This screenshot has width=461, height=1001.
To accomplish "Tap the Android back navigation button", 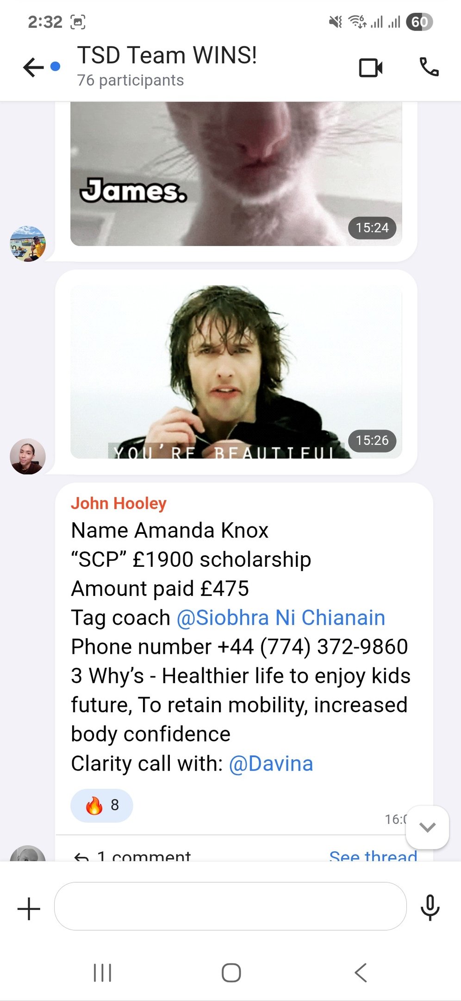I will pos(361,972).
